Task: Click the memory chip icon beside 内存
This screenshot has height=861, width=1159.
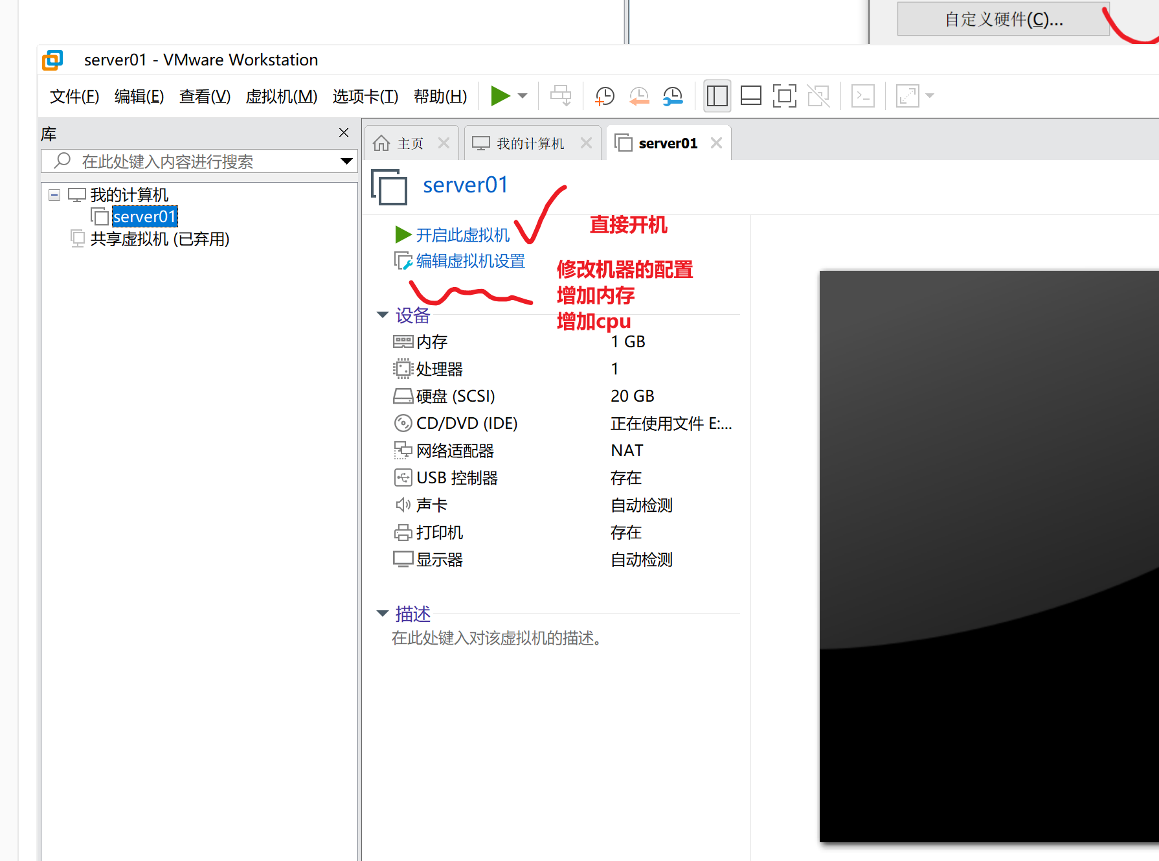Action: point(403,341)
